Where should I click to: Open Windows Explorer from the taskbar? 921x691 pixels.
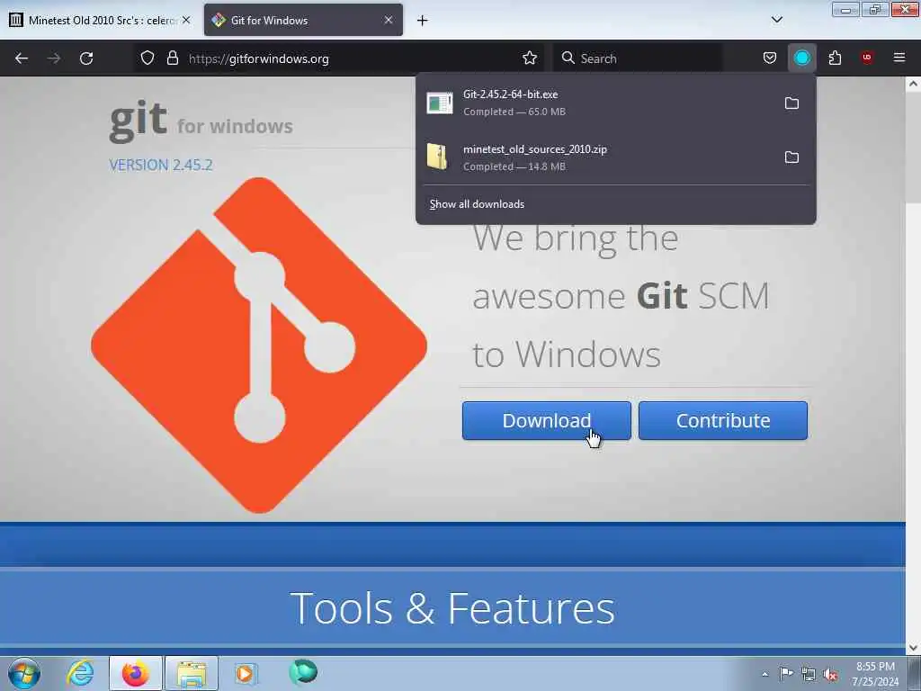192,673
